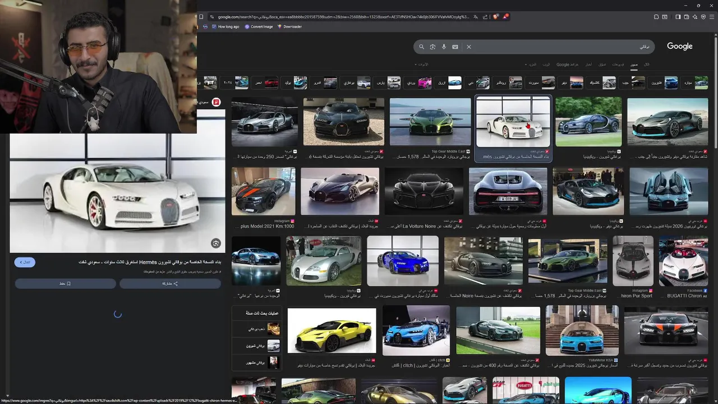Image resolution: width=718 pixels, height=404 pixels.
Task: Open Google Lens image search icon in search bar
Action: click(x=432, y=47)
